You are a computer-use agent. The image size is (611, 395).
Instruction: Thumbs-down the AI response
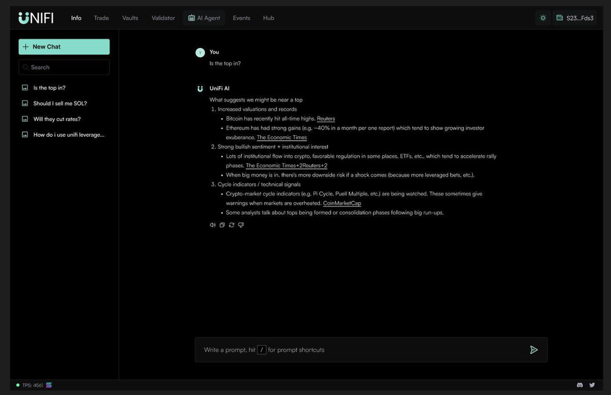point(241,225)
